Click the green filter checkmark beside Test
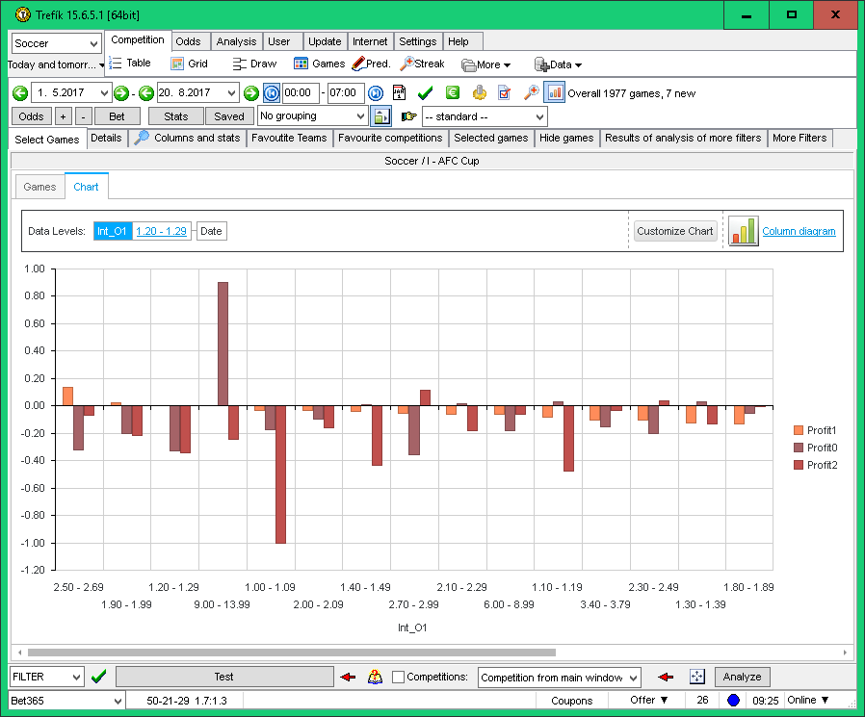 [98, 677]
